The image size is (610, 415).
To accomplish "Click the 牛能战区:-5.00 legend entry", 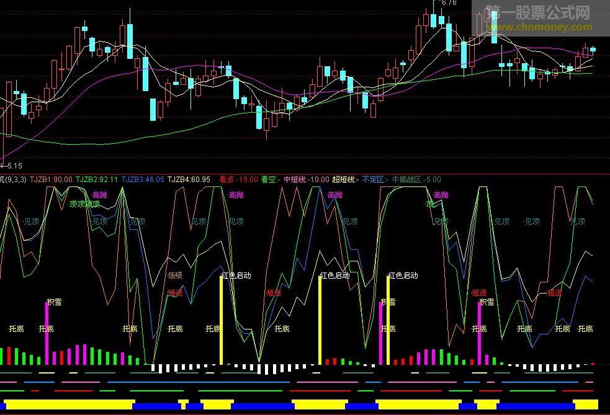I will coord(416,180).
